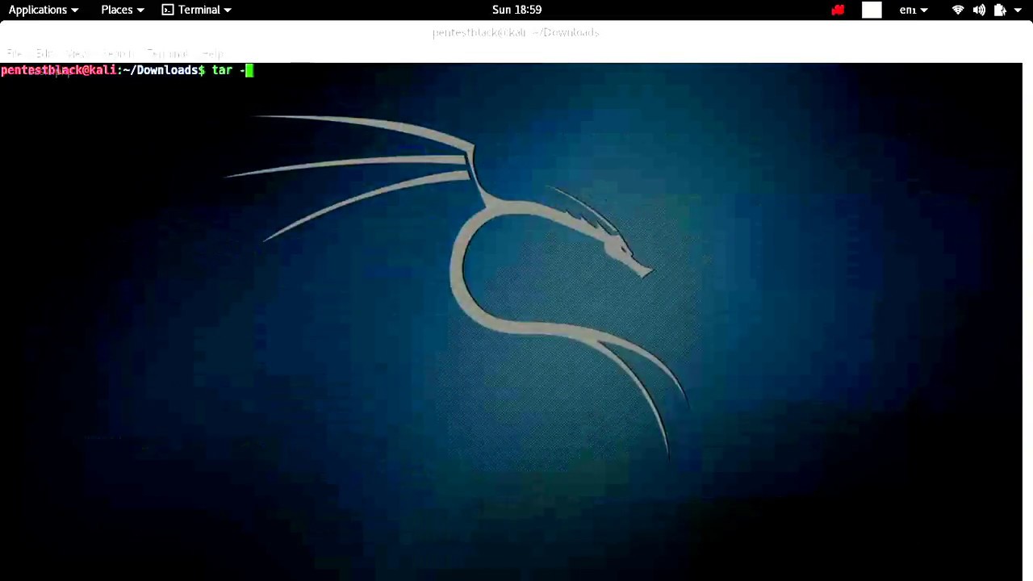The image size is (1033, 581).
Task: Click the Wi-Fi network icon
Action: (958, 10)
